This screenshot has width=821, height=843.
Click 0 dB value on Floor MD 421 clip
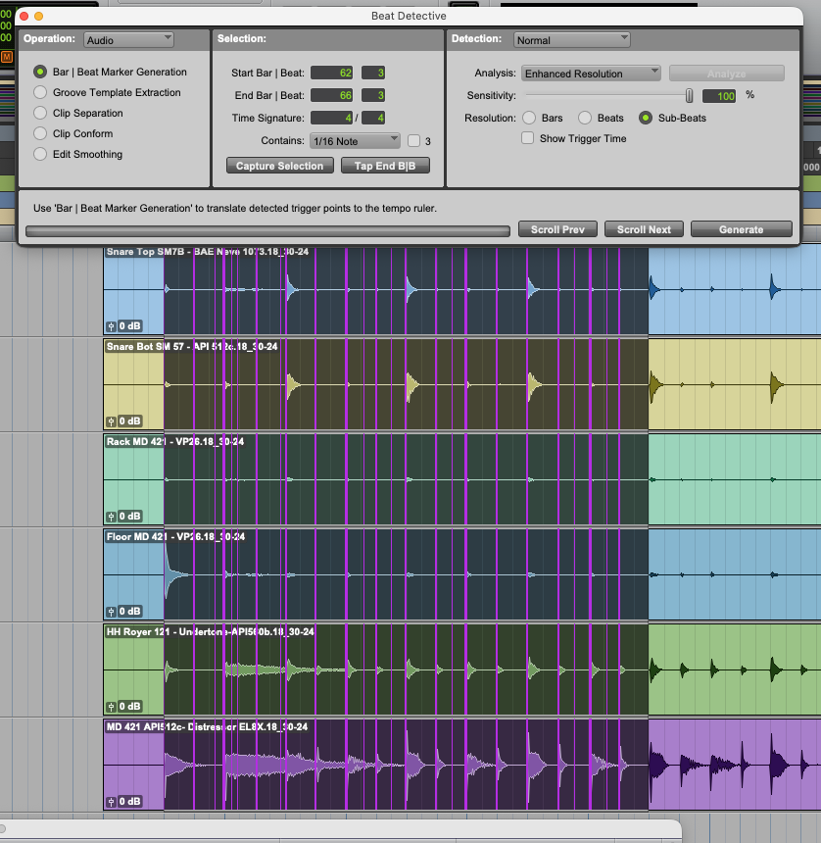pos(130,612)
